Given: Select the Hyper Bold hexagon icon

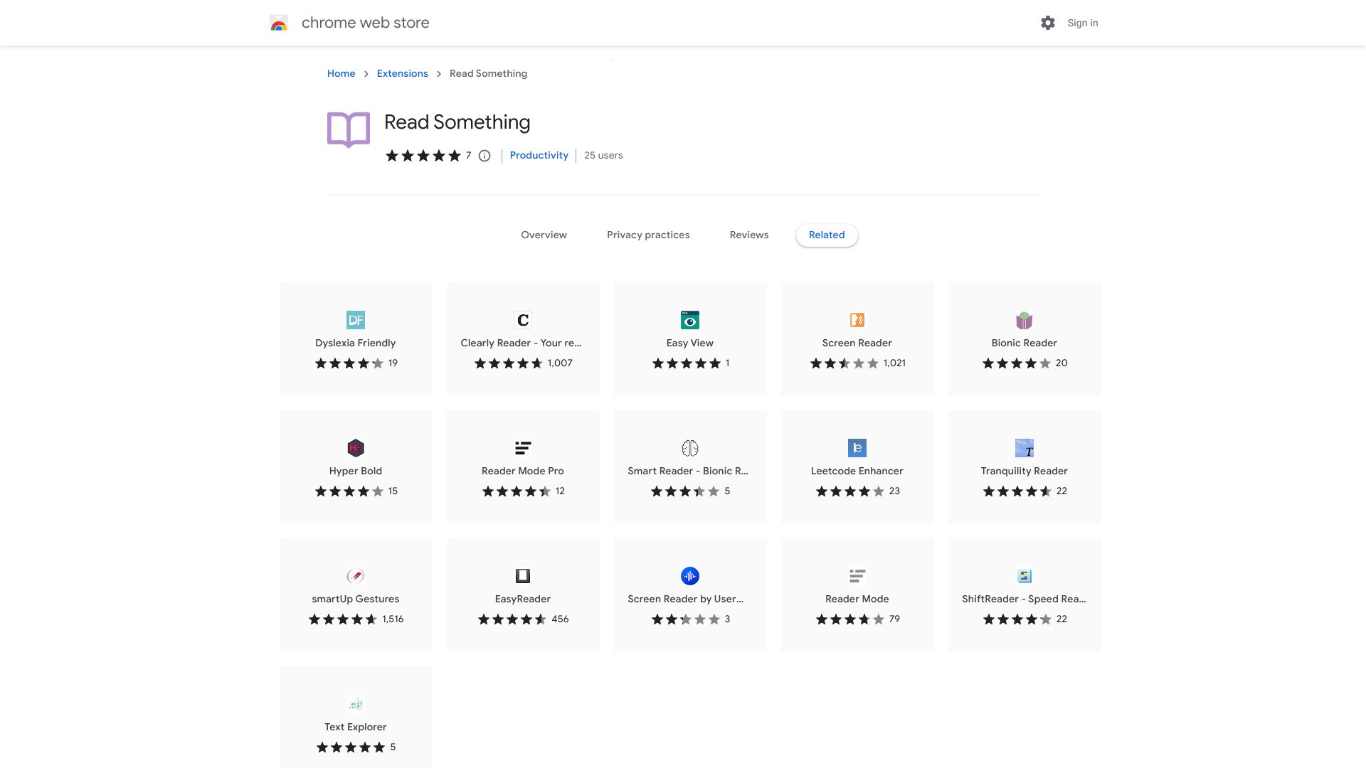Looking at the screenshot, I should click(356, 448).
